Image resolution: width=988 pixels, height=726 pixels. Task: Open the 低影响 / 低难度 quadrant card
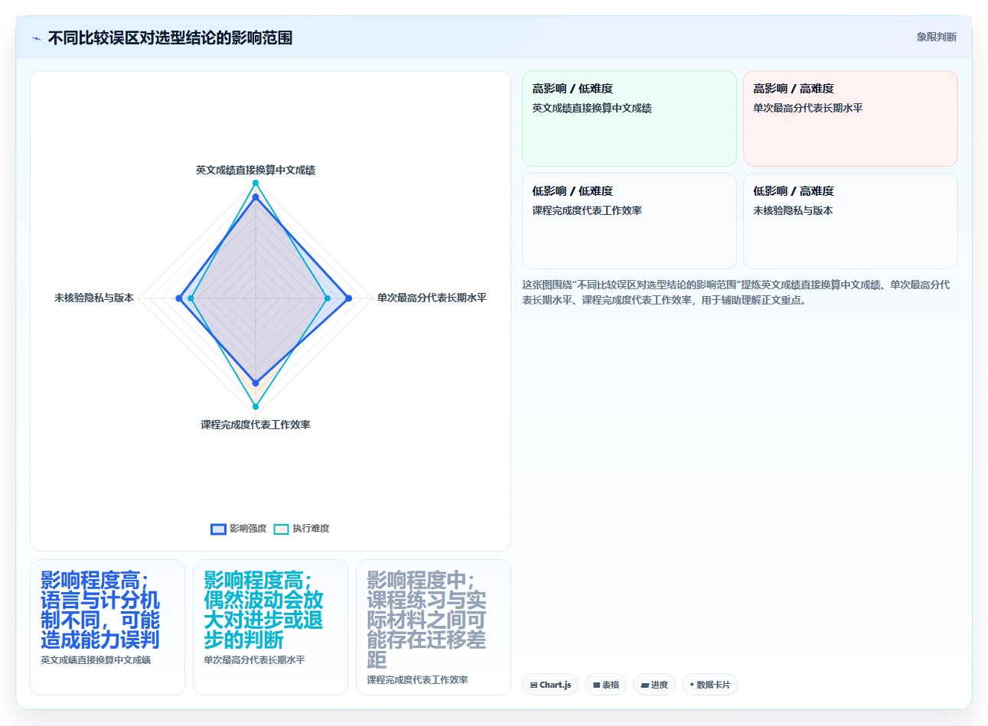tap(629, 221)
